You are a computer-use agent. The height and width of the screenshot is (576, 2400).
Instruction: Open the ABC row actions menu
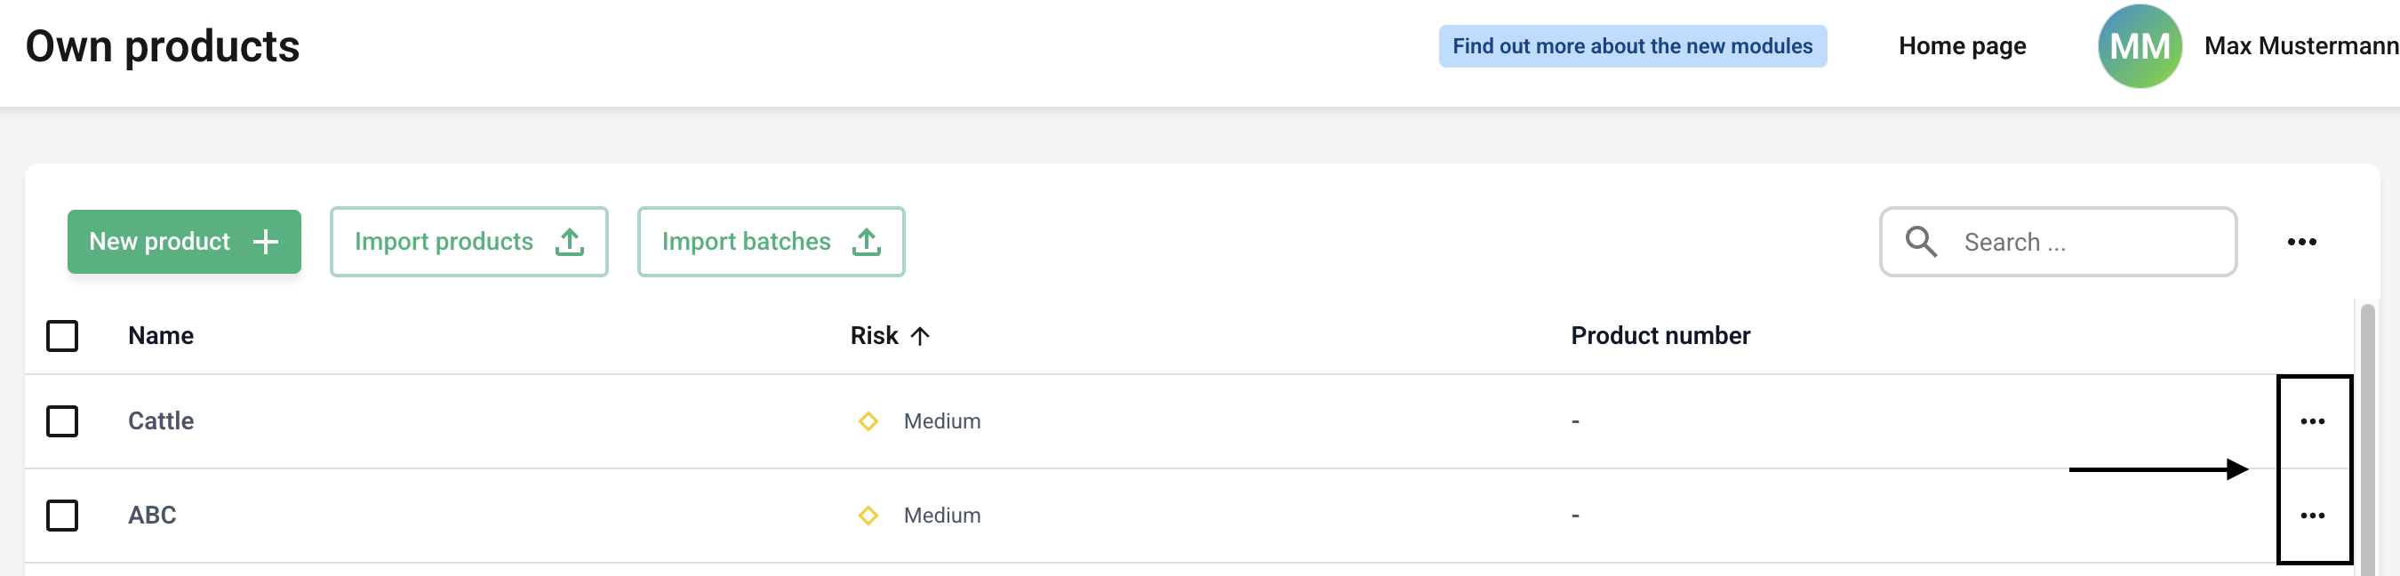point(2312,516)
